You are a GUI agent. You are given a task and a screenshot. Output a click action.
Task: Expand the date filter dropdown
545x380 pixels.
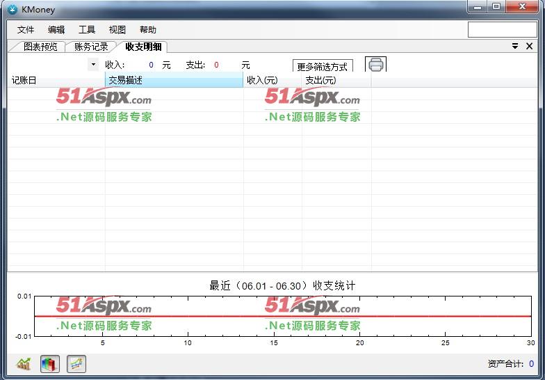pos(93,64)
